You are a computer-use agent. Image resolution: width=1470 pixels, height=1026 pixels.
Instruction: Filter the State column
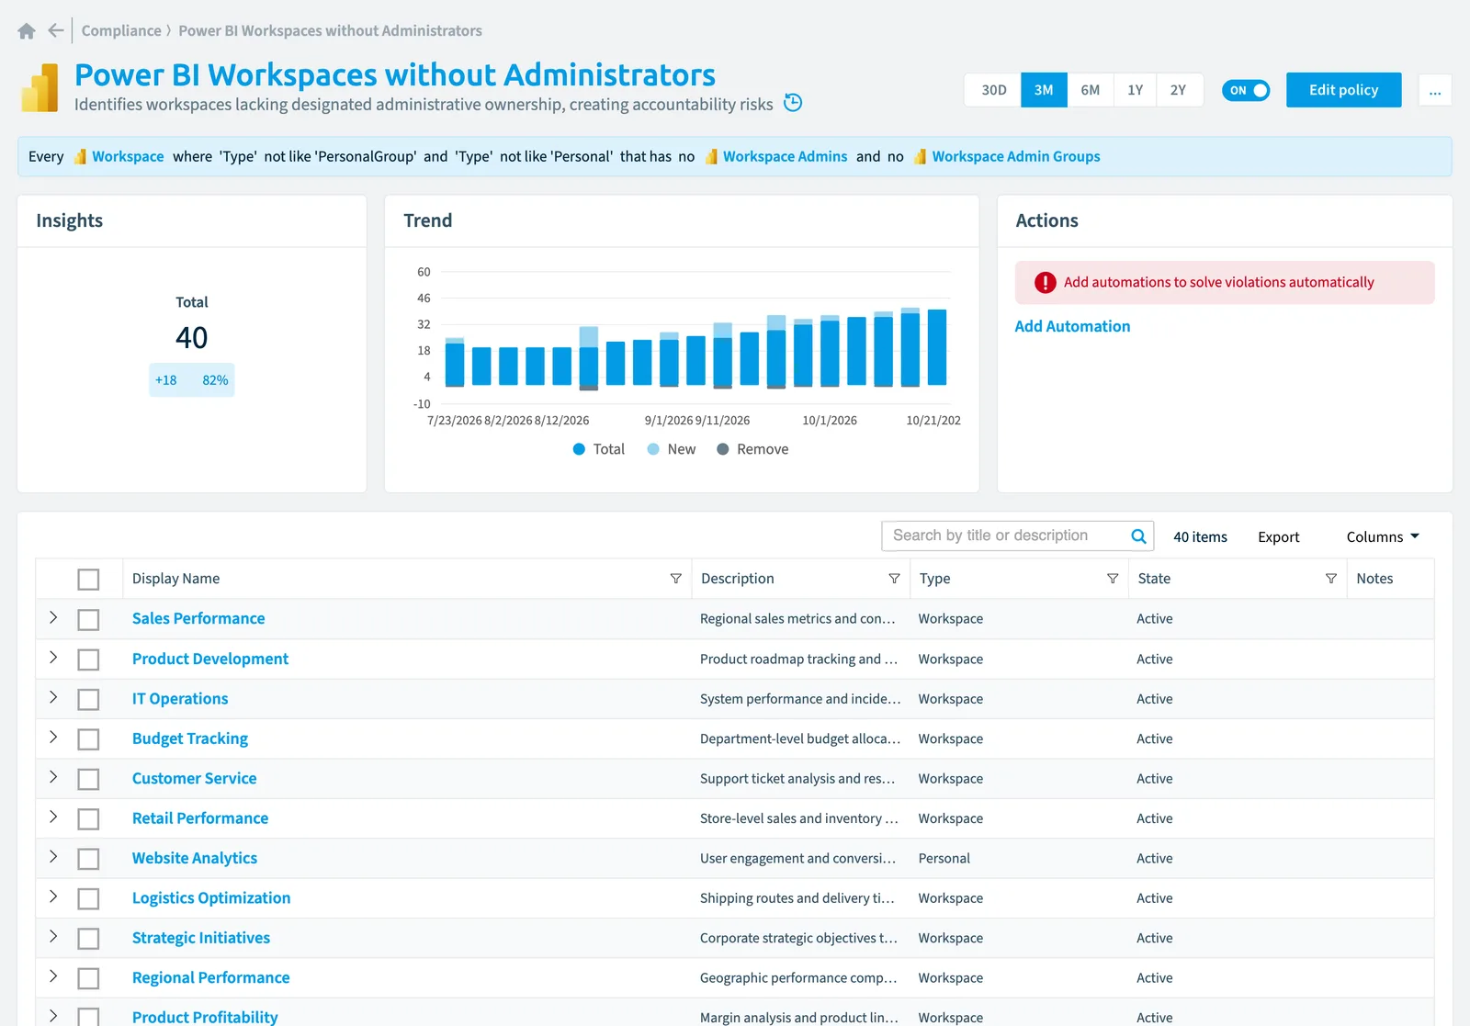pos(1331,579)
